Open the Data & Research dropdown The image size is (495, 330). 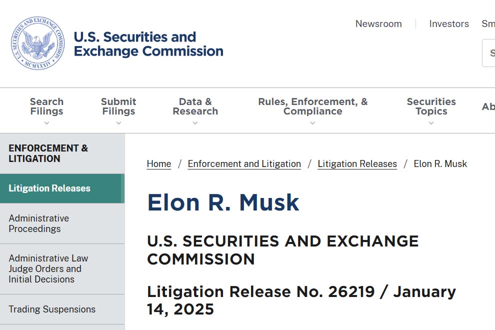195,106
